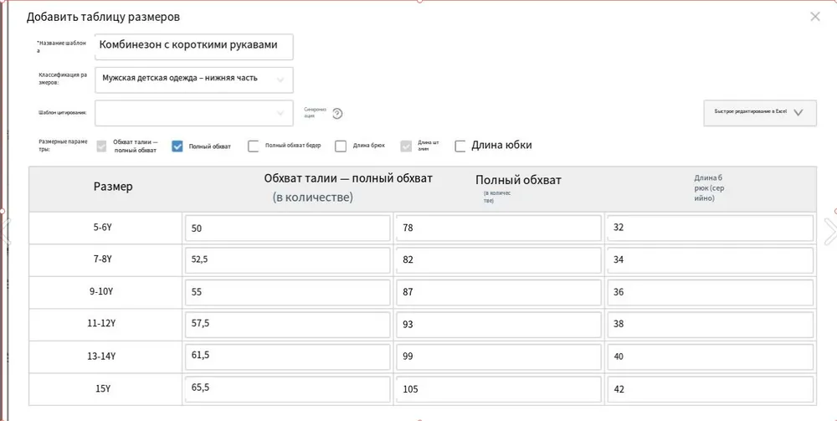Select Полный обхват field 78
This screenshot has width=837, height=421.
[x=499, y=228]
